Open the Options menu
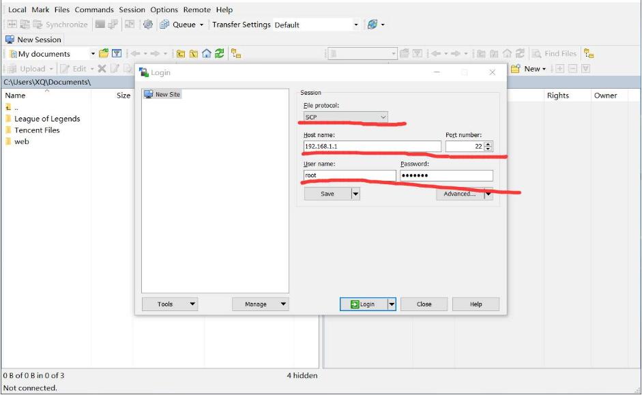 164,10
